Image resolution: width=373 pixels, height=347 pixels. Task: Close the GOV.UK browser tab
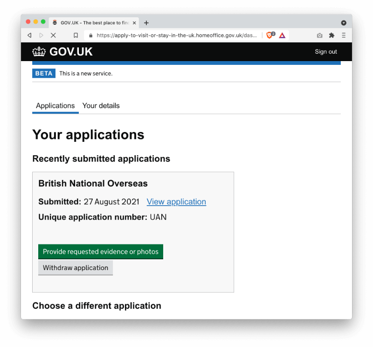(x=134, y=23)
